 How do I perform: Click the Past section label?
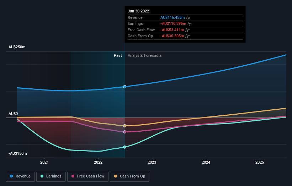point(118,56)
